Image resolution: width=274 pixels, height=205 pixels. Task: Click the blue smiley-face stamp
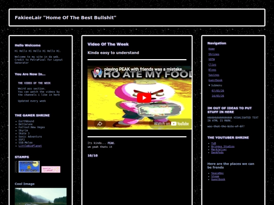coord(29,167)
